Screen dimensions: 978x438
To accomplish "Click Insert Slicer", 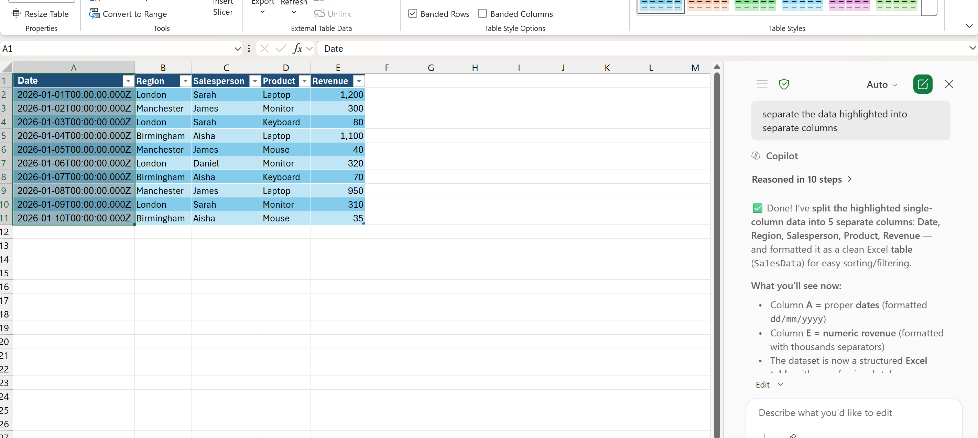I will (223, 8).
